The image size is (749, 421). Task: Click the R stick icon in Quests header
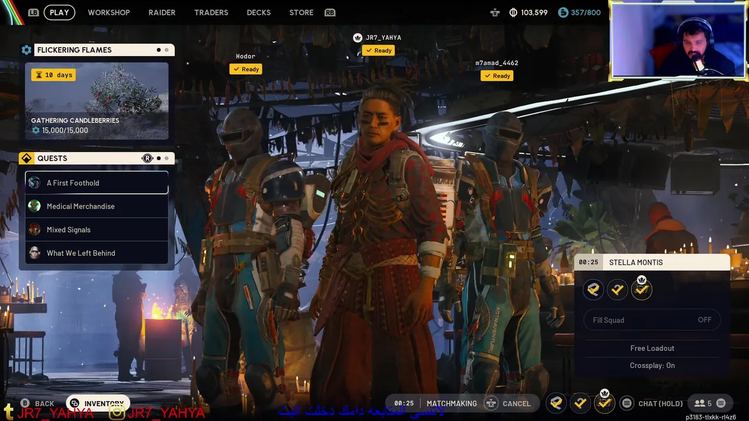[147, 158]
